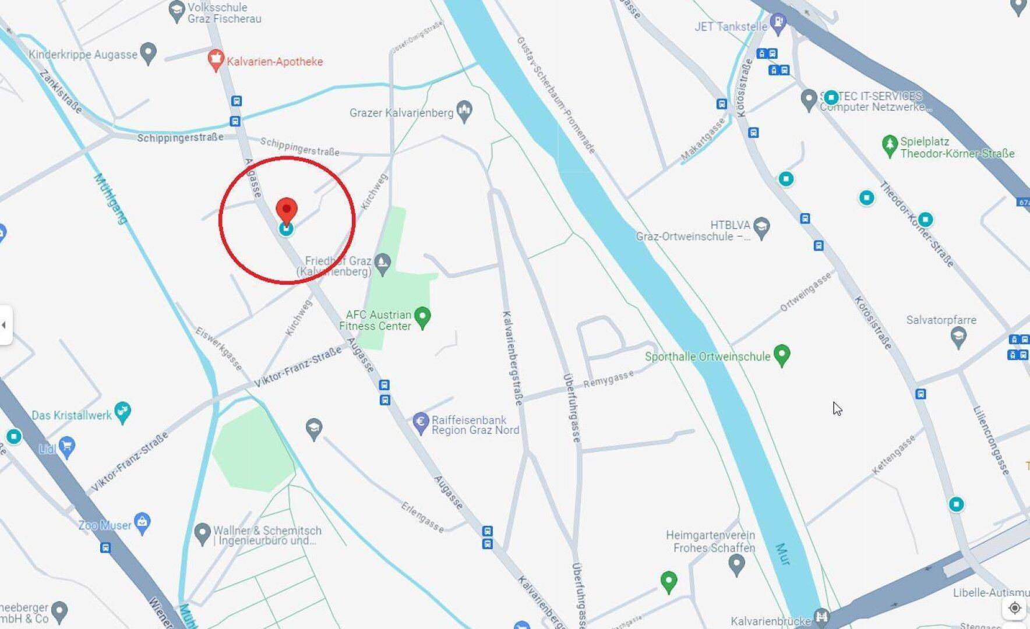Image resolution: width=1030 pixels, height=629 pixels.
Task: Select the Spielplatz Theodor-Körner-Straße park icon
Action: [890, 146]
